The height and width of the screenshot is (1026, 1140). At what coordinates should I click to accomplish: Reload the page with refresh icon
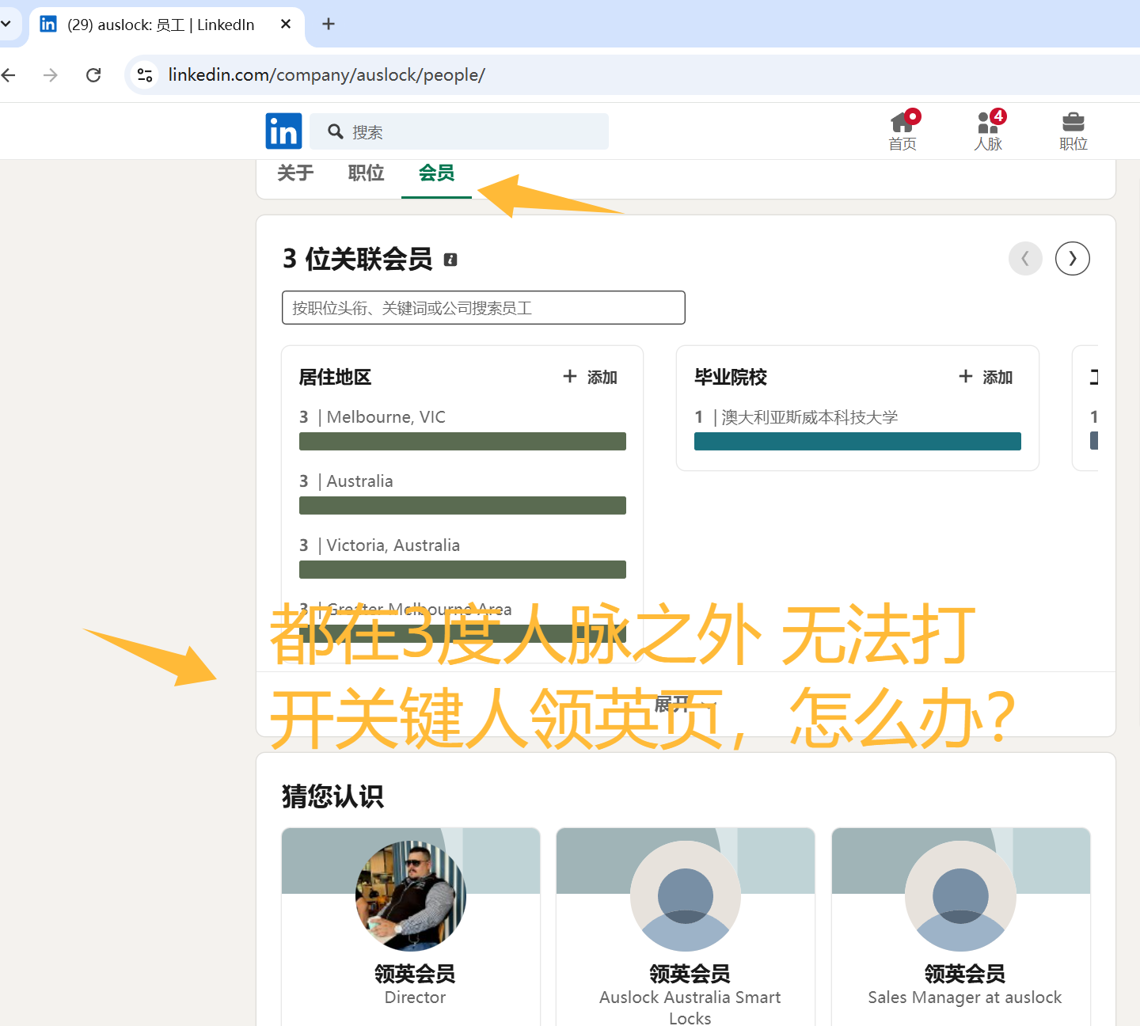click(93, 75)
